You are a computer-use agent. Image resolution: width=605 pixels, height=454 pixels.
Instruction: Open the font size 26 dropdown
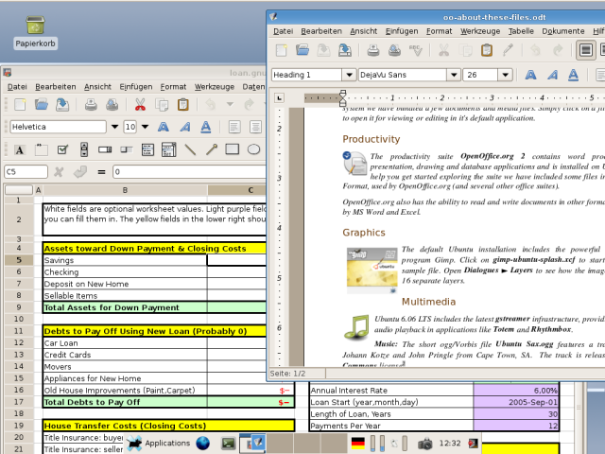[505, 75]
